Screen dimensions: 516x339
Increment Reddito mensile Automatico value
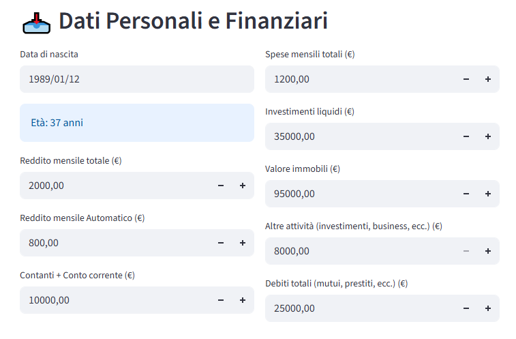coord(242,243)
